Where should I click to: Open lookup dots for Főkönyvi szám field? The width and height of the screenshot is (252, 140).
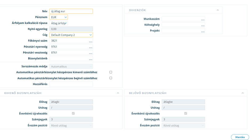pyautogui.click(x=91, y=42)
